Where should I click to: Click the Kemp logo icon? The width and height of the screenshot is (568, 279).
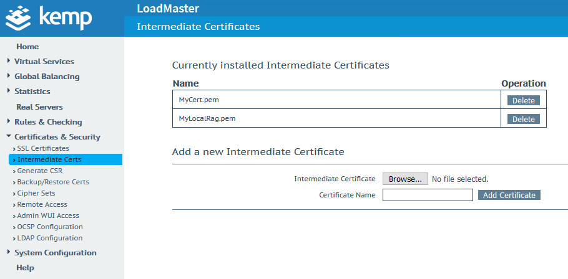[x=18, y=17]
